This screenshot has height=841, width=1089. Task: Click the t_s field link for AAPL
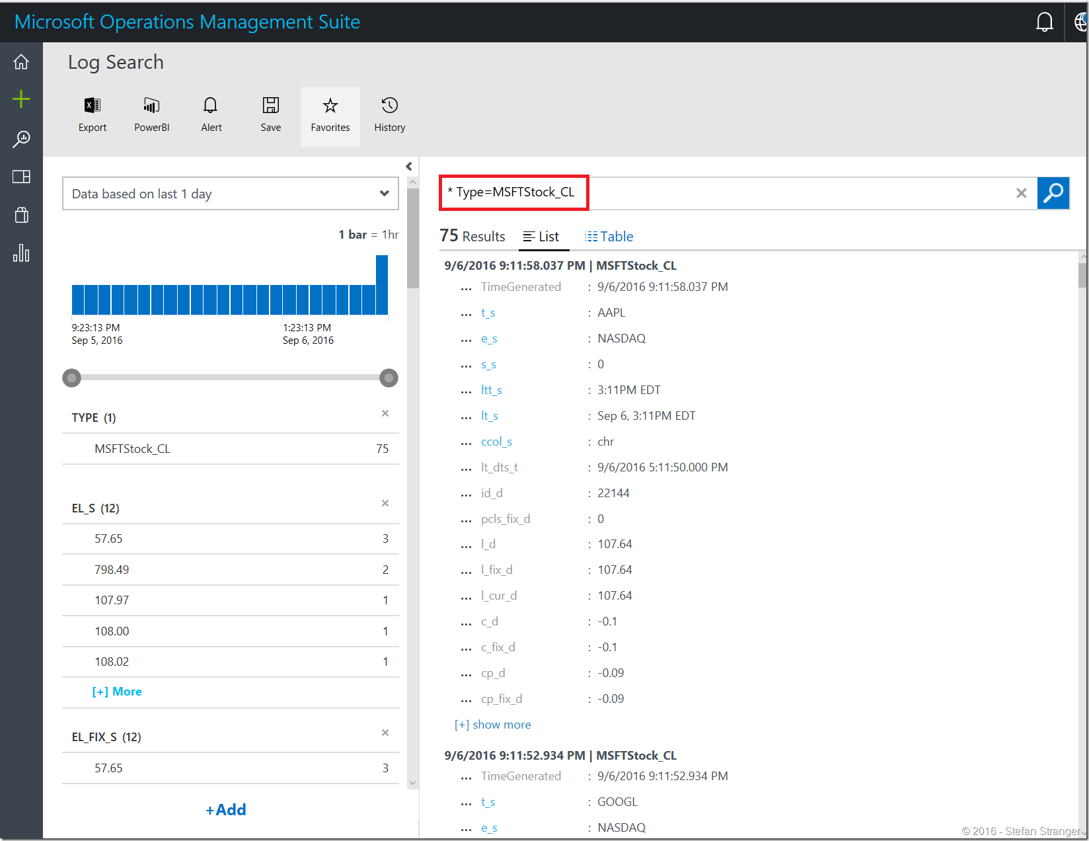488,313
